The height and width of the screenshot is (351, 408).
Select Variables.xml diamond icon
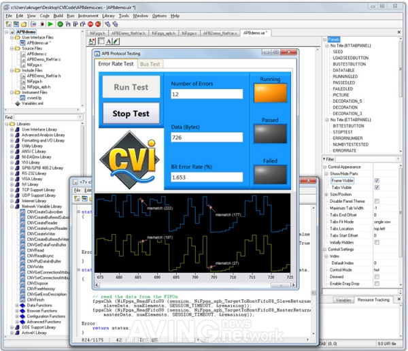click(18, 103)
